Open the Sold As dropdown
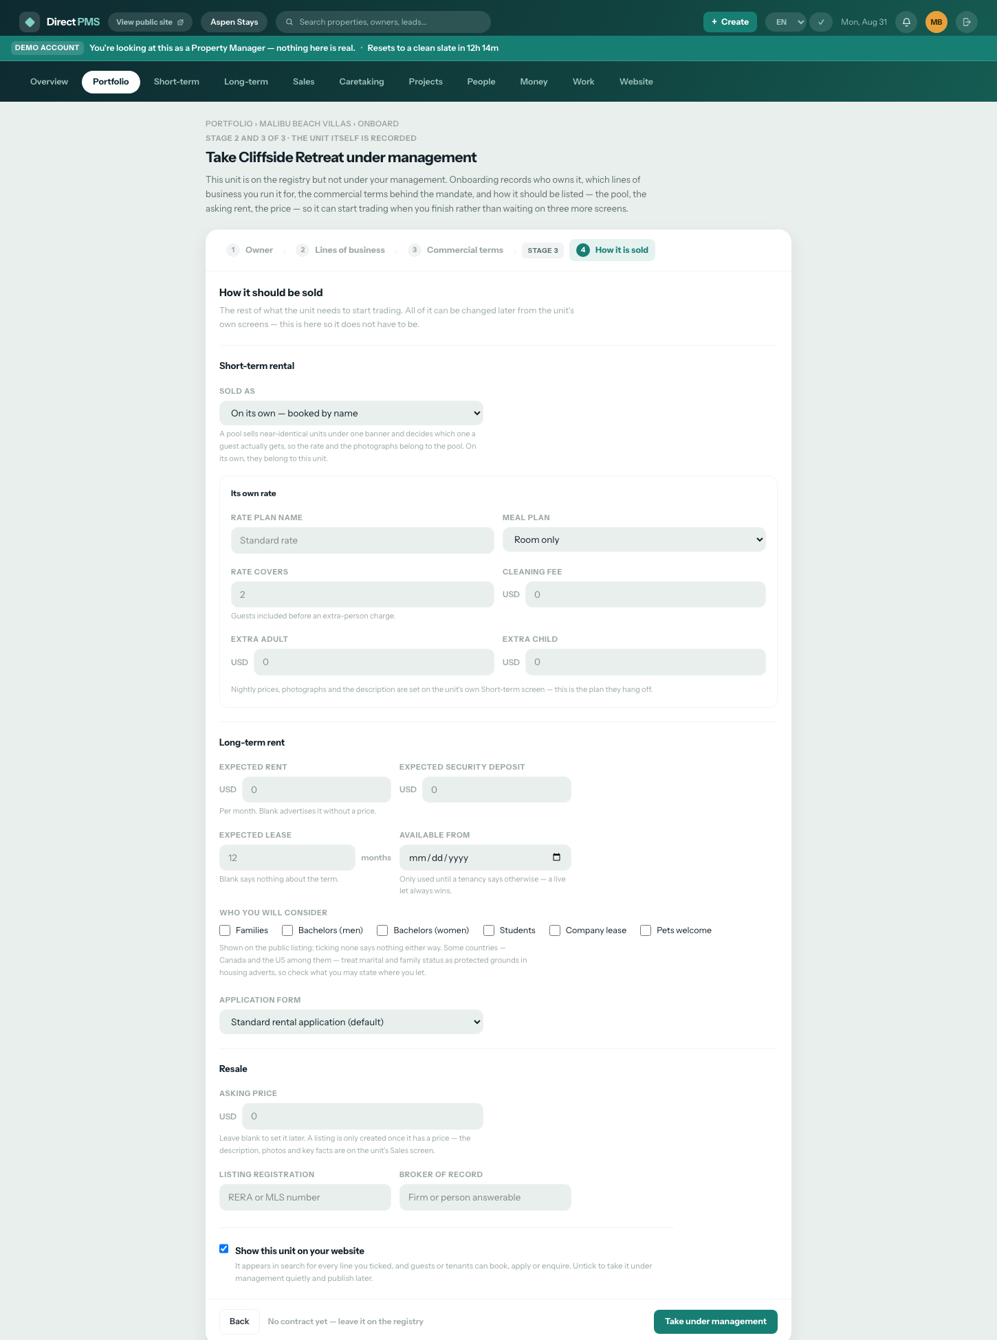Viewport: 997px width, 1340px height. [x=351, y=413]
